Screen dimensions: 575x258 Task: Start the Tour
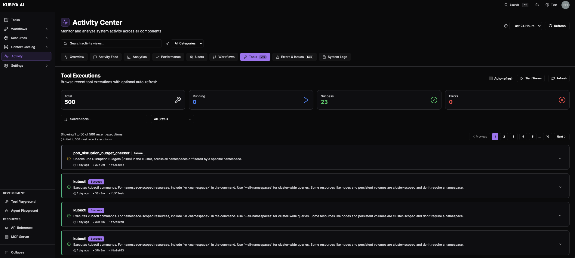click(551, 5)
